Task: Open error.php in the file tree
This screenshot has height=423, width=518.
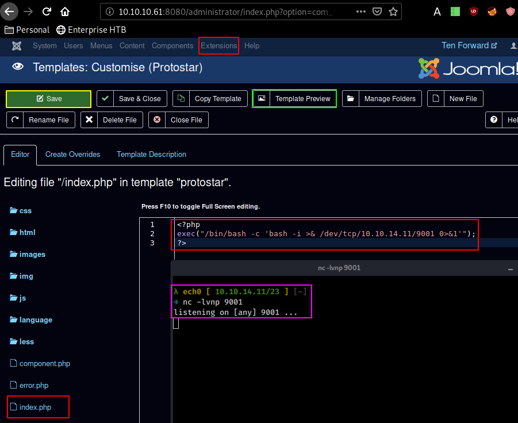Action: pyautogui.click(x=29, y=386)
